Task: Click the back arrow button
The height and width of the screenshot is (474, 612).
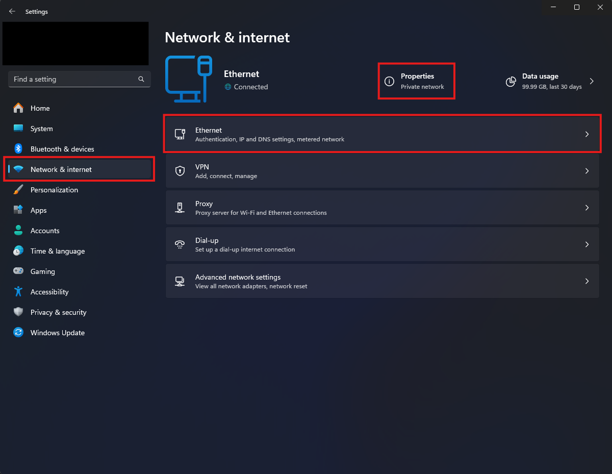Action: click(12, 11)
